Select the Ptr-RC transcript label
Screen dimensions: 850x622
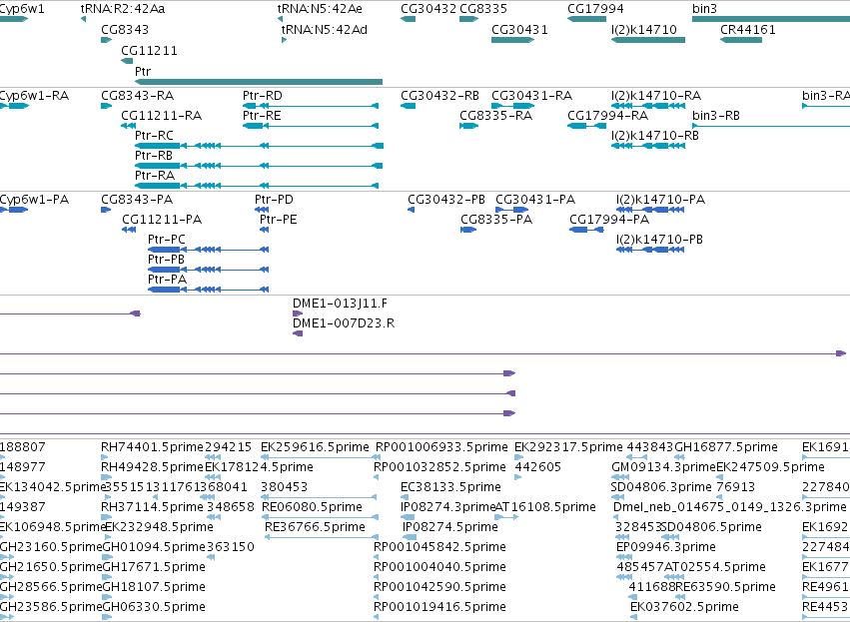154,136
